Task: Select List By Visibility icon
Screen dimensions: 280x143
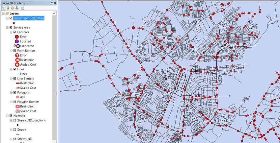Action: click(12, 8)
